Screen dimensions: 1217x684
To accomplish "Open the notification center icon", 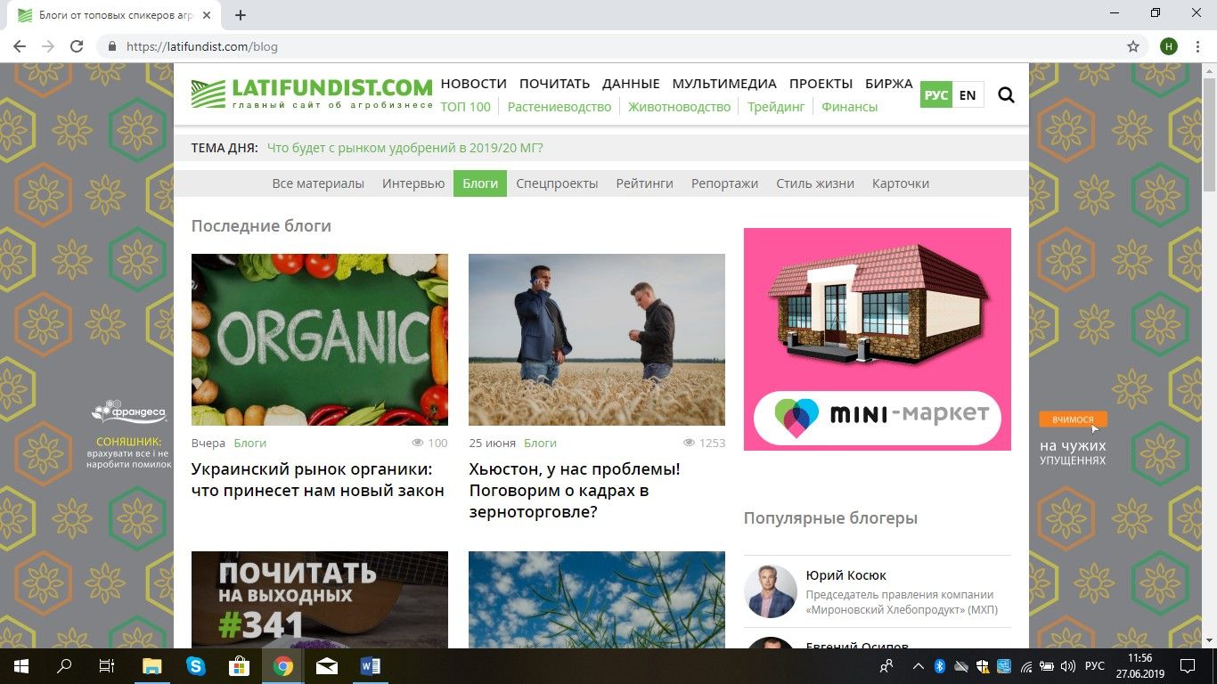I will [x=1187, y=665].
